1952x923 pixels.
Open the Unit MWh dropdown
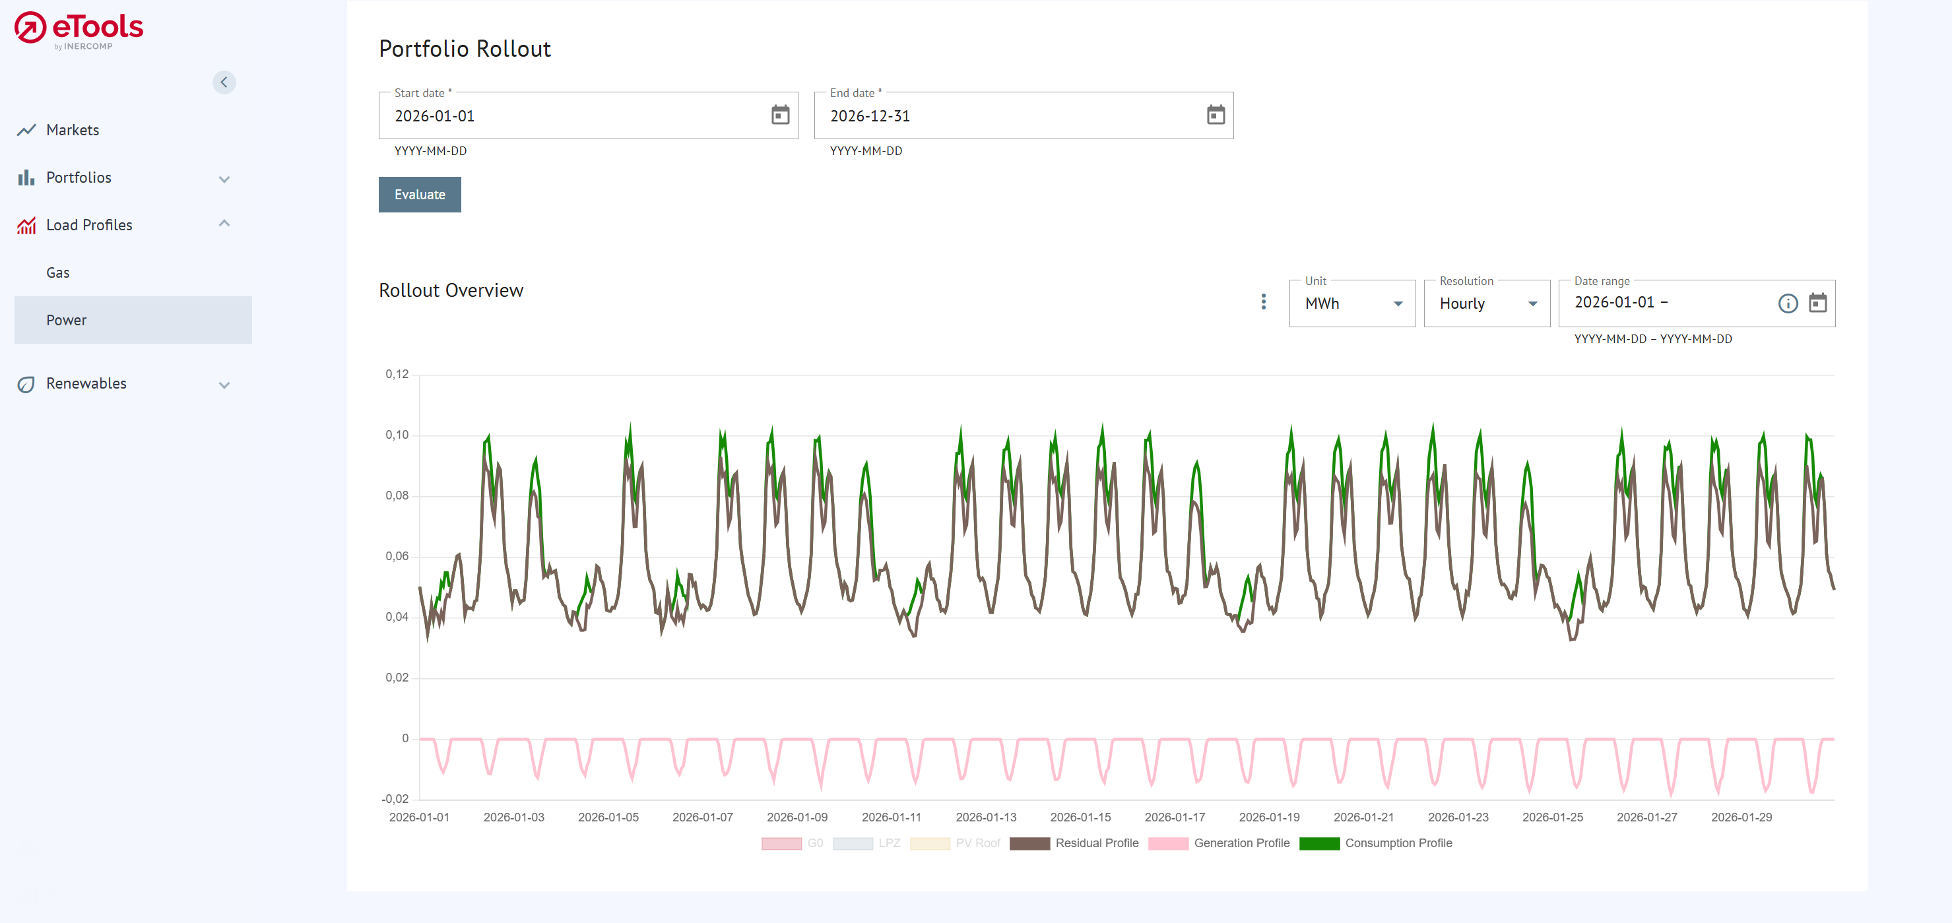click(x=1351, y=303)
